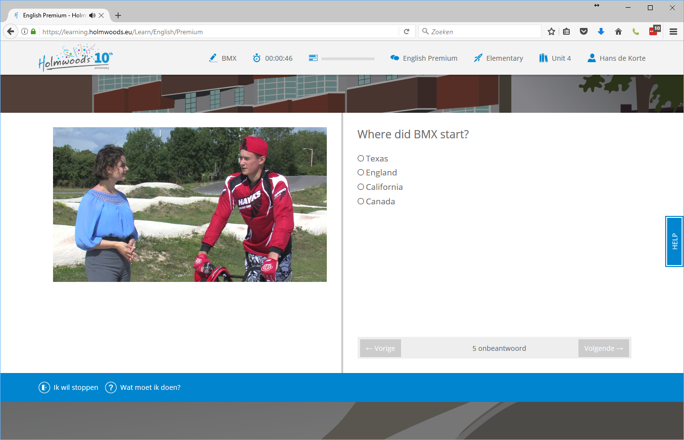This screenshot has width=684, height=440.
Task: Click the Unit 4 label
Action: pyautogui.click(x=561, y=58)
